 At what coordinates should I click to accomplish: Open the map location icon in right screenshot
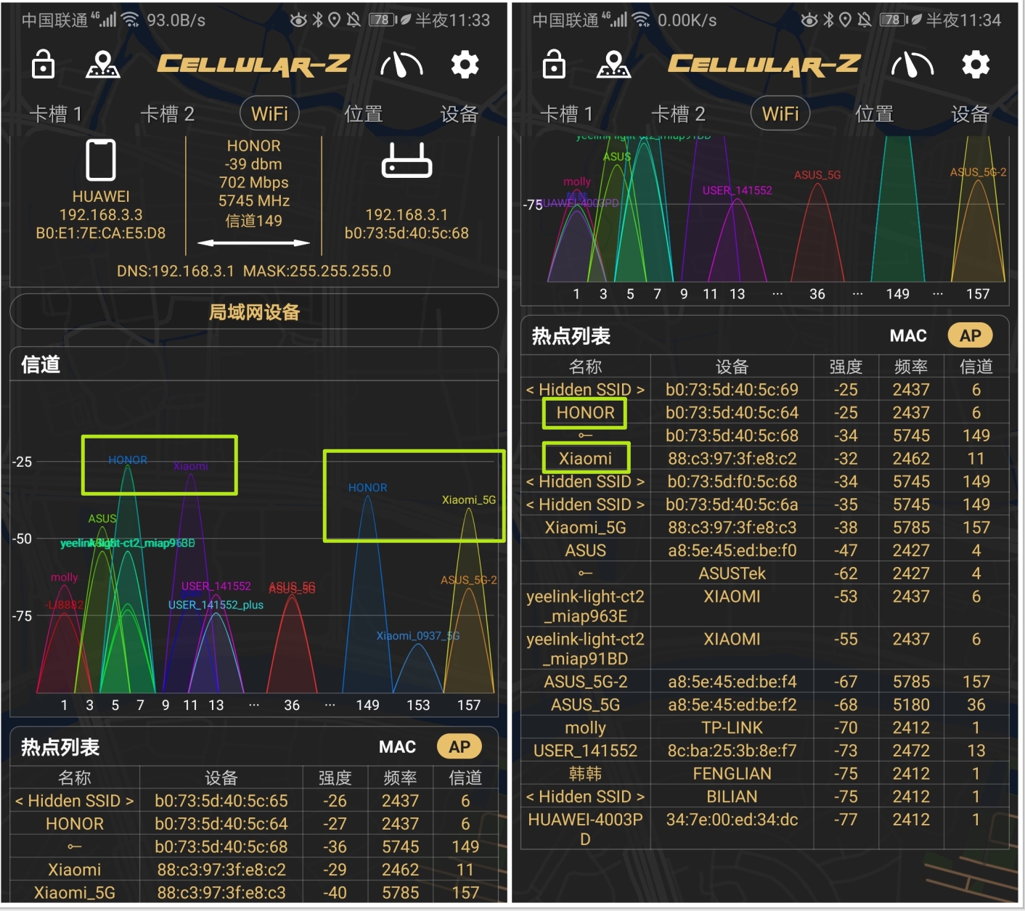[613, 65]
